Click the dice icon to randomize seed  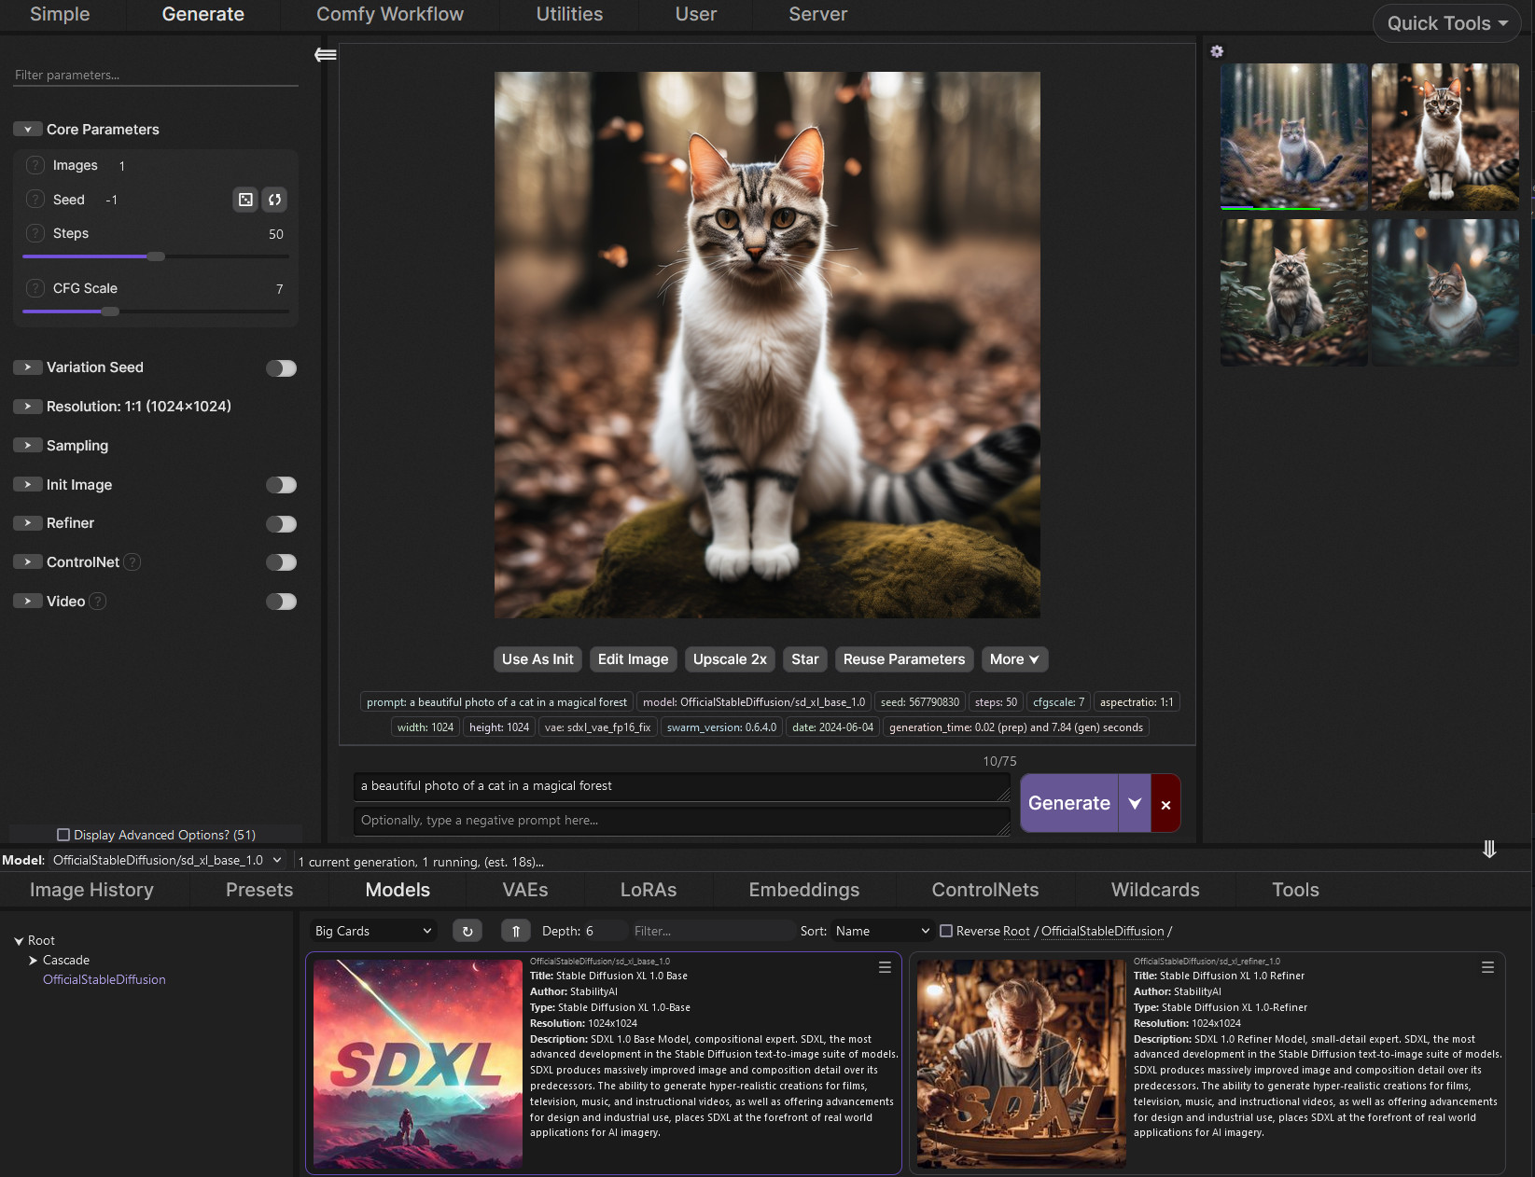(x=245, y=199)
